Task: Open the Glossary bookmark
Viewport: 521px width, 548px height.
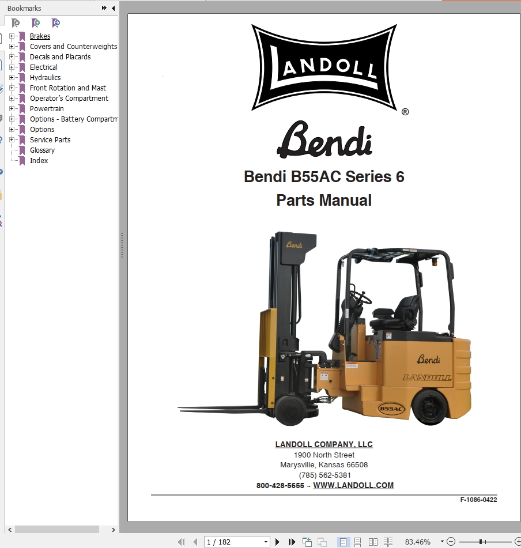Action: click(x=42, y=150)
